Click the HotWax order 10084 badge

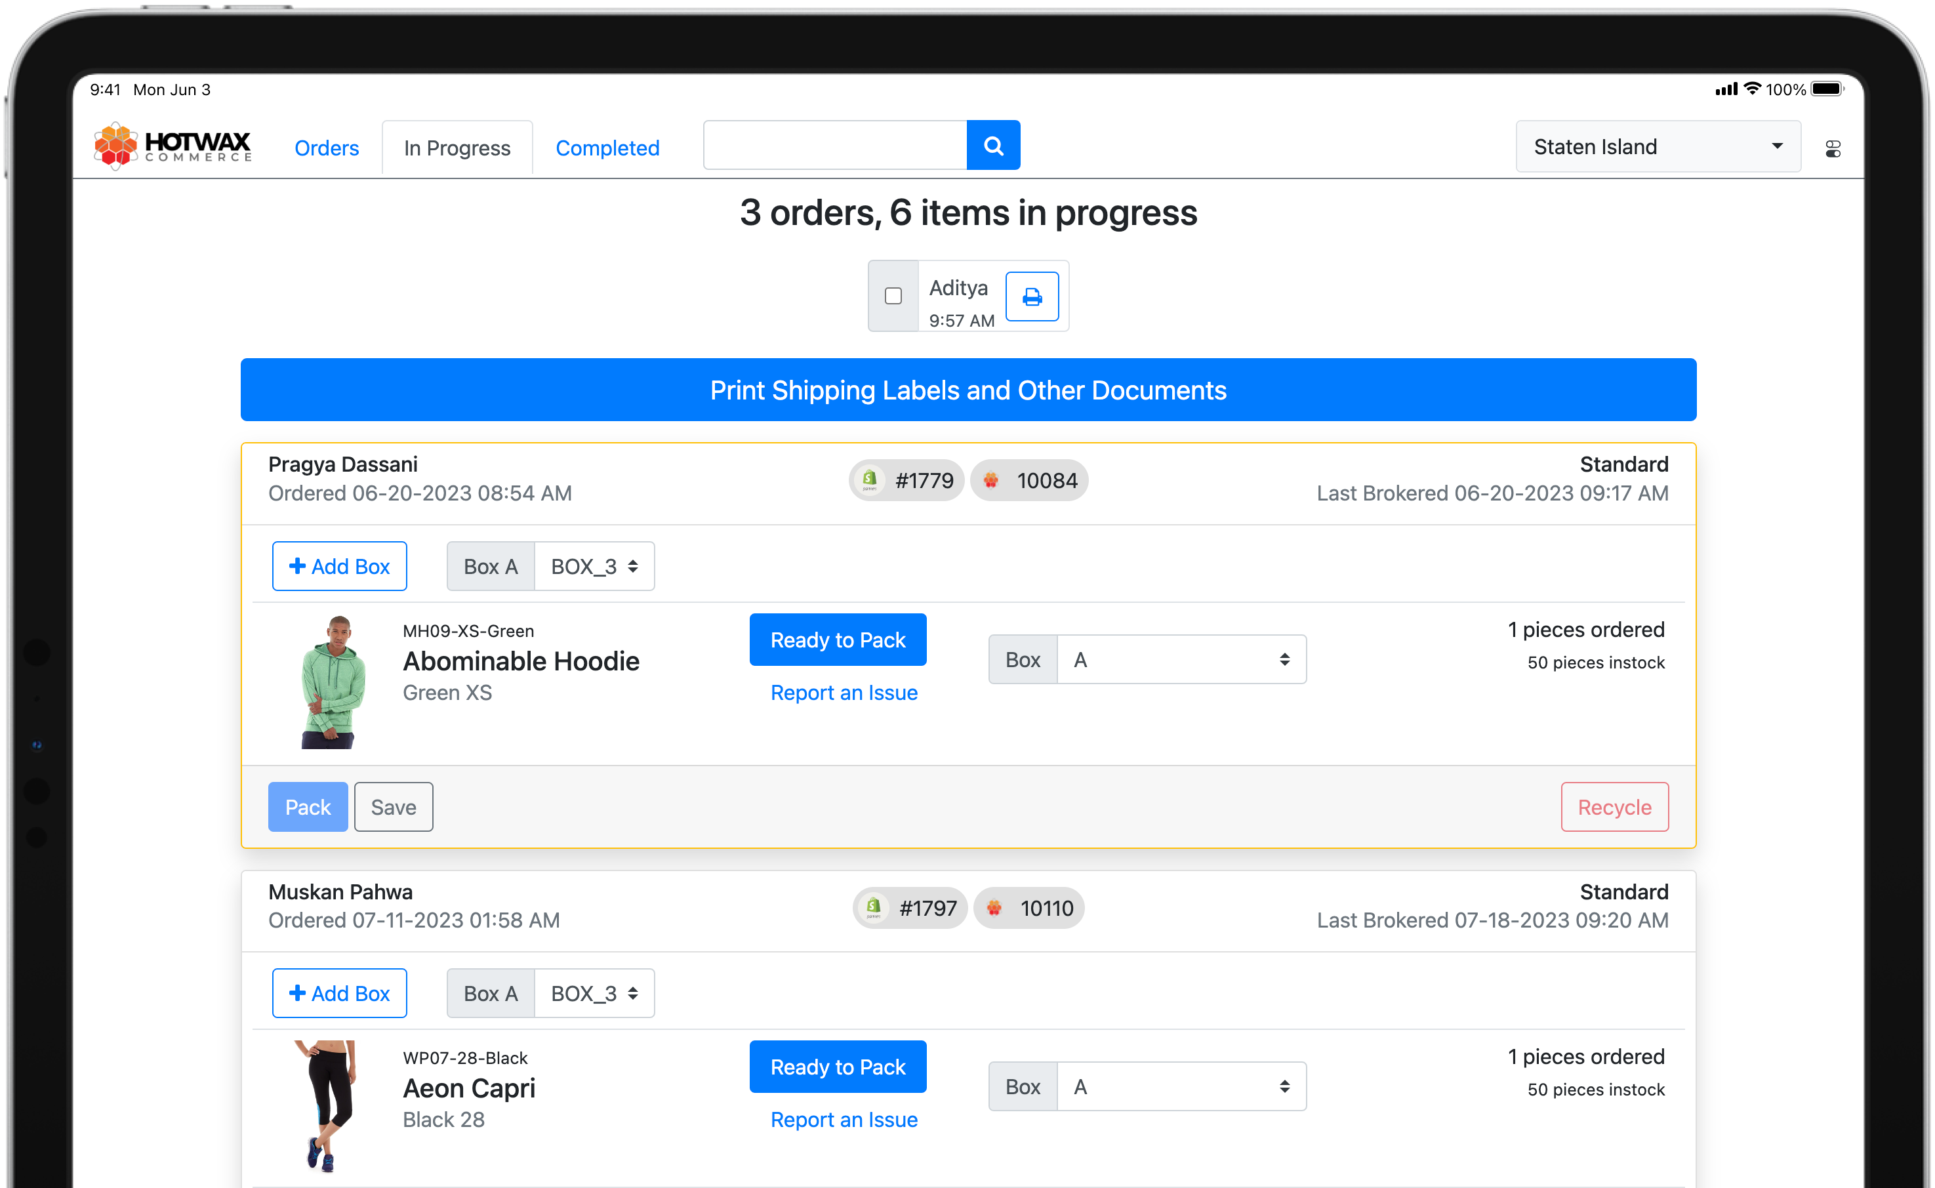pos(1029,480)
